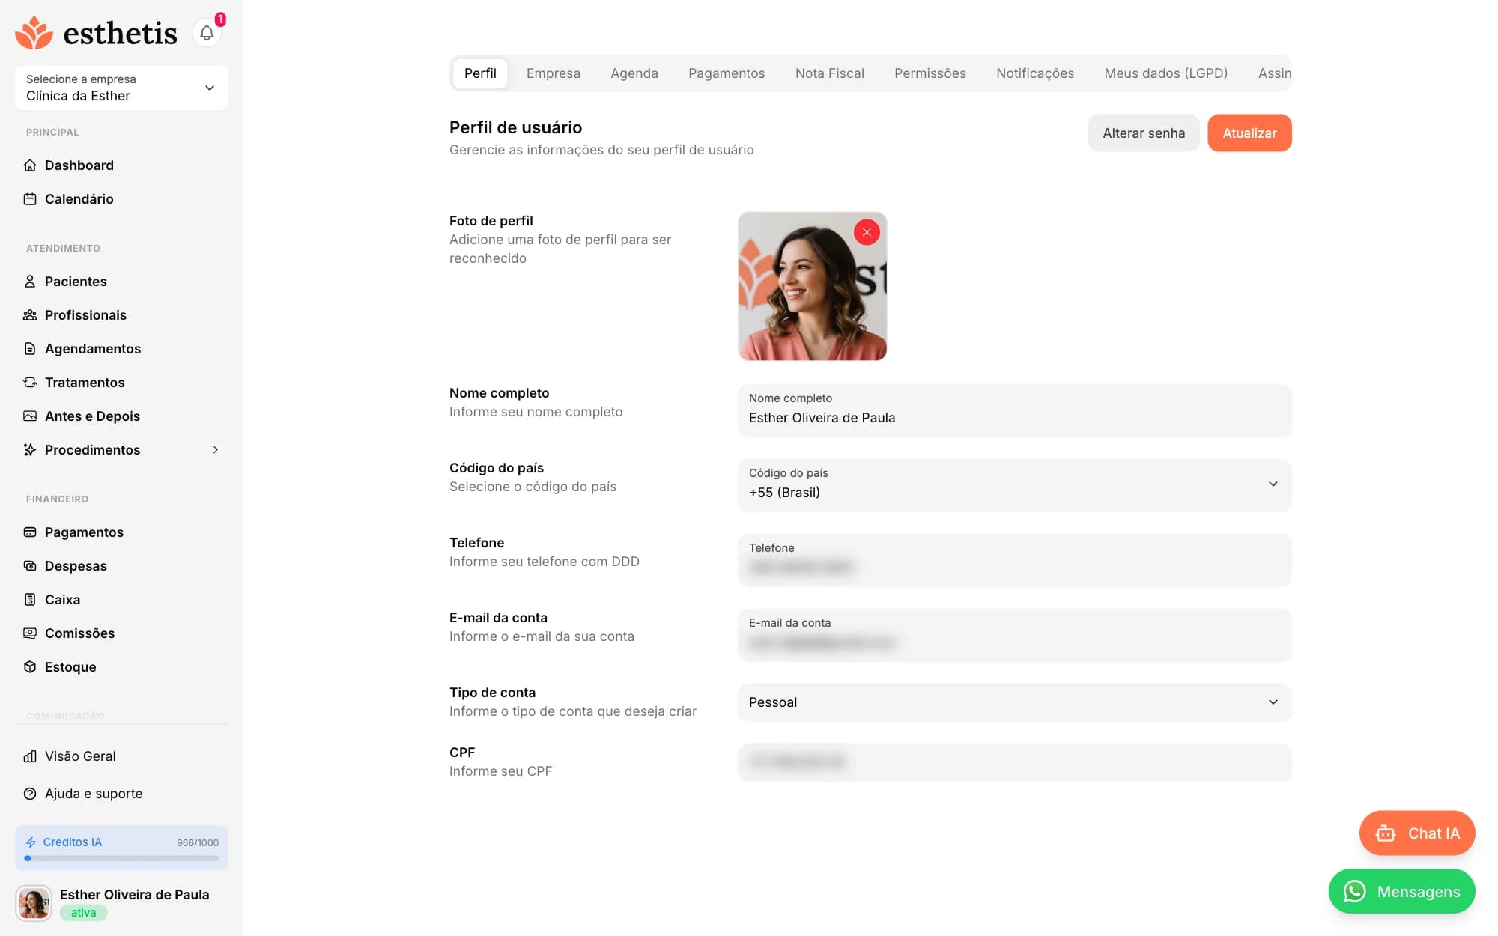Switch to the Agenda tab
The height and width of the screenshot is (936, 1498).
pyautogui.click(x=634, y=73)
